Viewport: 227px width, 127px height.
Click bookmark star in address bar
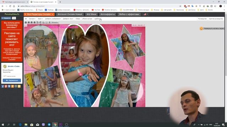pyautogui.click(x=180, y=6)
